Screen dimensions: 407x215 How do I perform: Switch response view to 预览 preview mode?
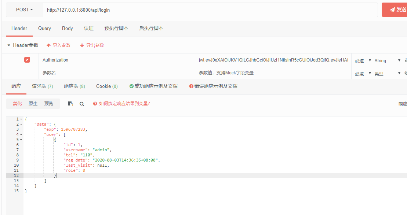click(x=49, y=104)
